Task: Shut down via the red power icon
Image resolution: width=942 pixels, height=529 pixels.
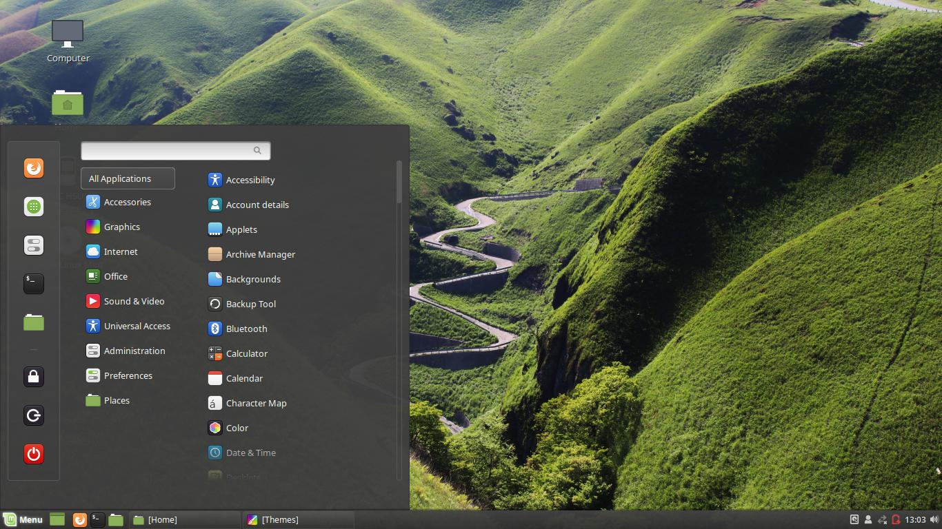Action: point(33,453)
